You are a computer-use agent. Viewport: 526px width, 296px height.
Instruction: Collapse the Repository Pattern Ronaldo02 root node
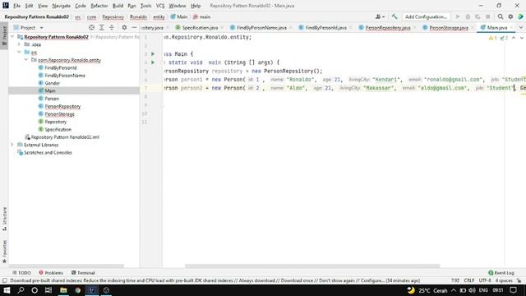(12, 36)
